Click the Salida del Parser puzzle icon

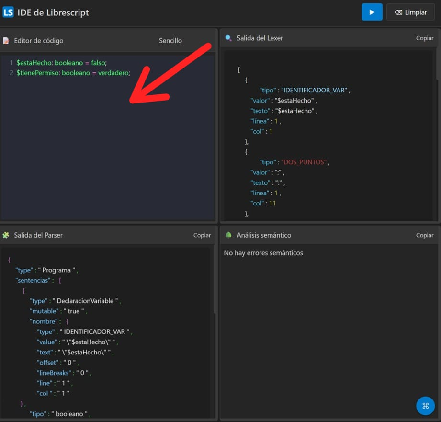point(6,235)
